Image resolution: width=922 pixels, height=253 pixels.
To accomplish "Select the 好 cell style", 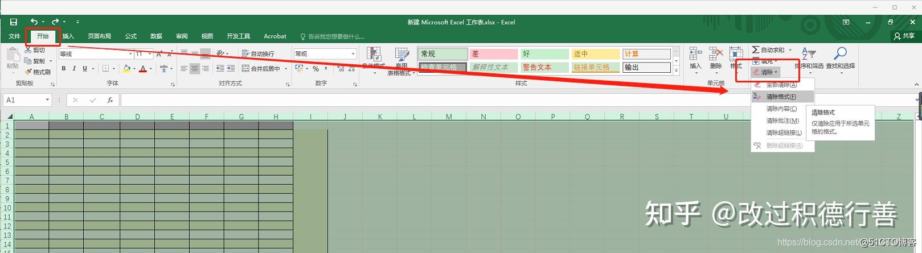I will (545, 54).
